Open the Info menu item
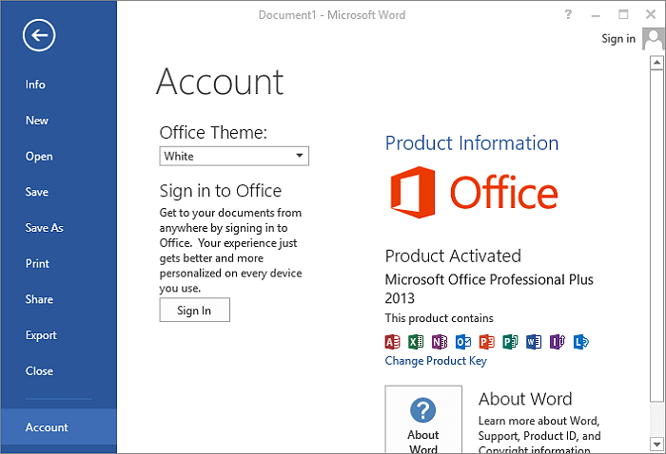Image resolution: width=666 pixels, height=454 pixels. 35,85
